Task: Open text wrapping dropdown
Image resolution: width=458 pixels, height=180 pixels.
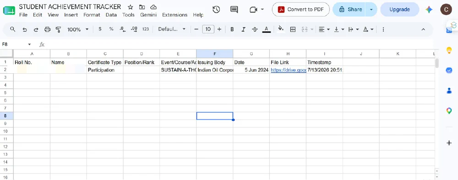Action: [354, 29]
